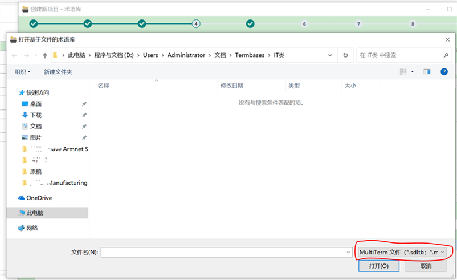
Task: Change the view layout icon
Action: [x=403, y=71]
